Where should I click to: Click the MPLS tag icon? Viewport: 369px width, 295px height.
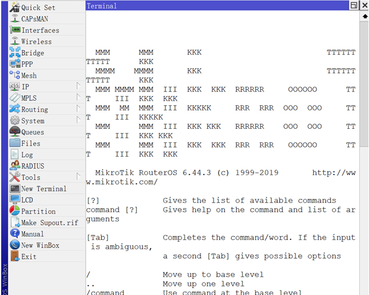(x=15, y=97)
